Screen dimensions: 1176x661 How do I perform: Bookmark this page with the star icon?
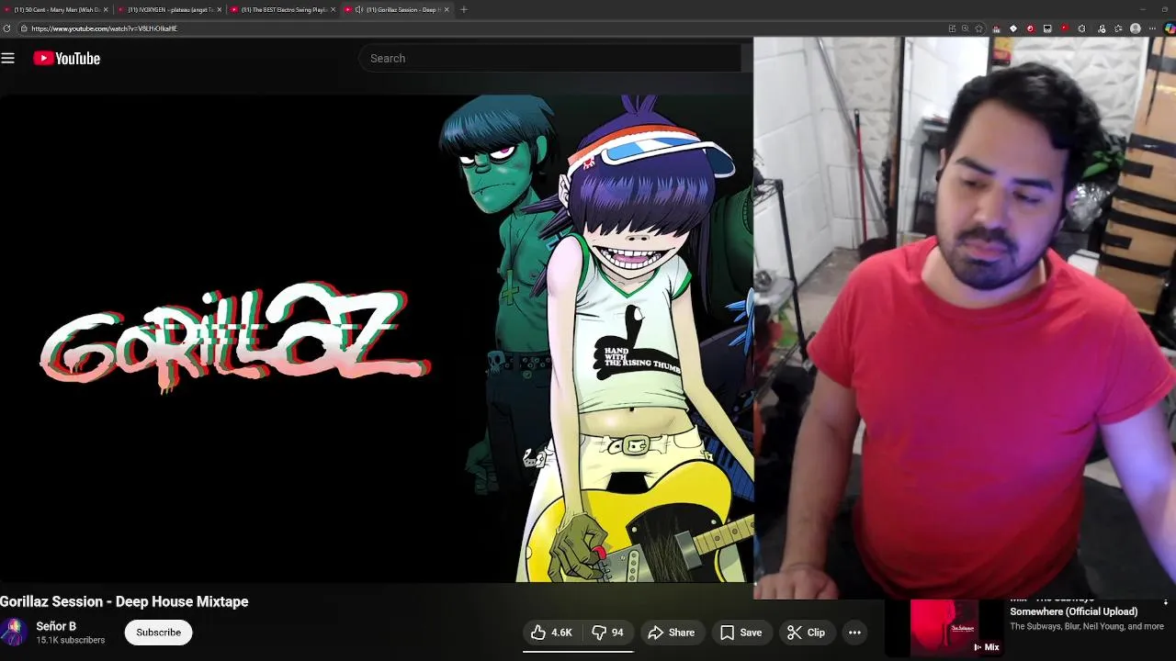[x=978, y=28]
